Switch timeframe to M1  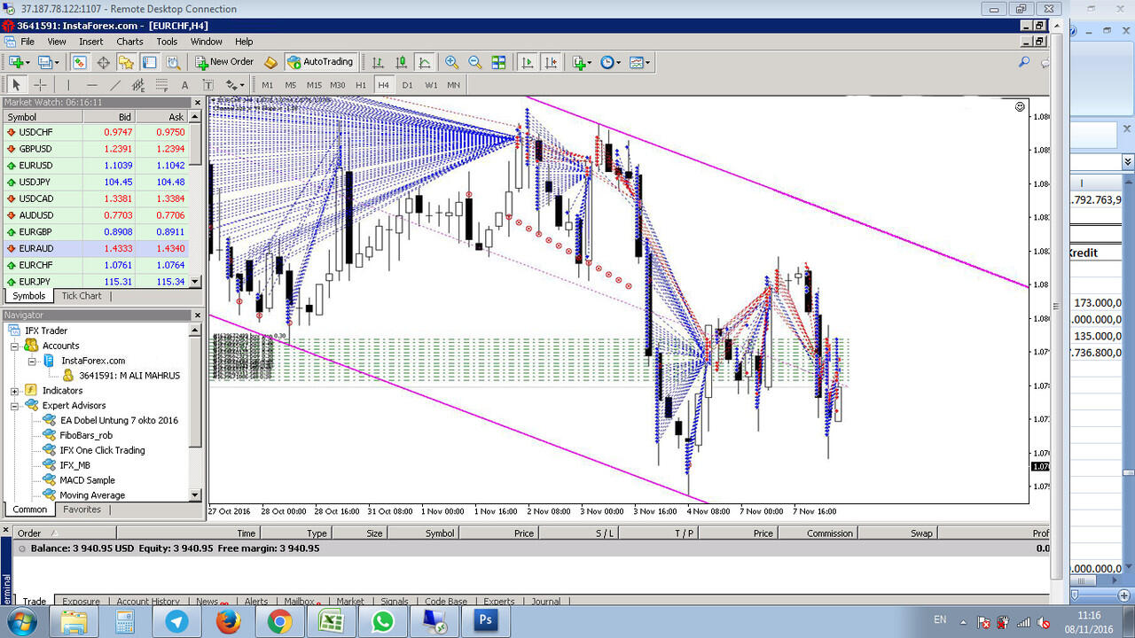tap(267, 85)
